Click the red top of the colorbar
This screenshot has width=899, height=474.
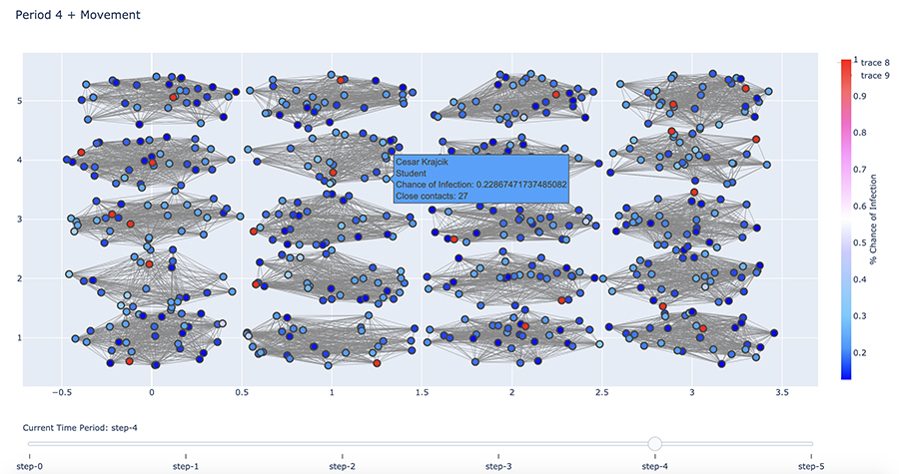846,65
